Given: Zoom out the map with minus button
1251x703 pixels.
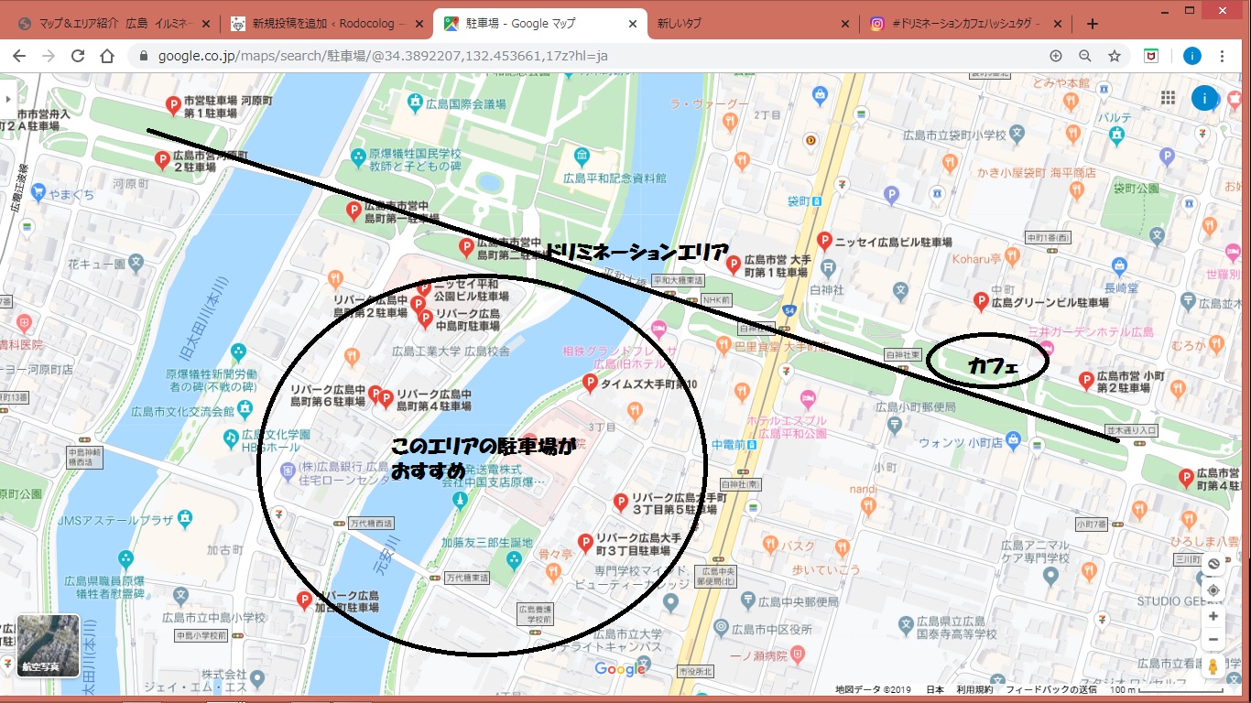Looking at the screenshot, I should point(1213,639).
